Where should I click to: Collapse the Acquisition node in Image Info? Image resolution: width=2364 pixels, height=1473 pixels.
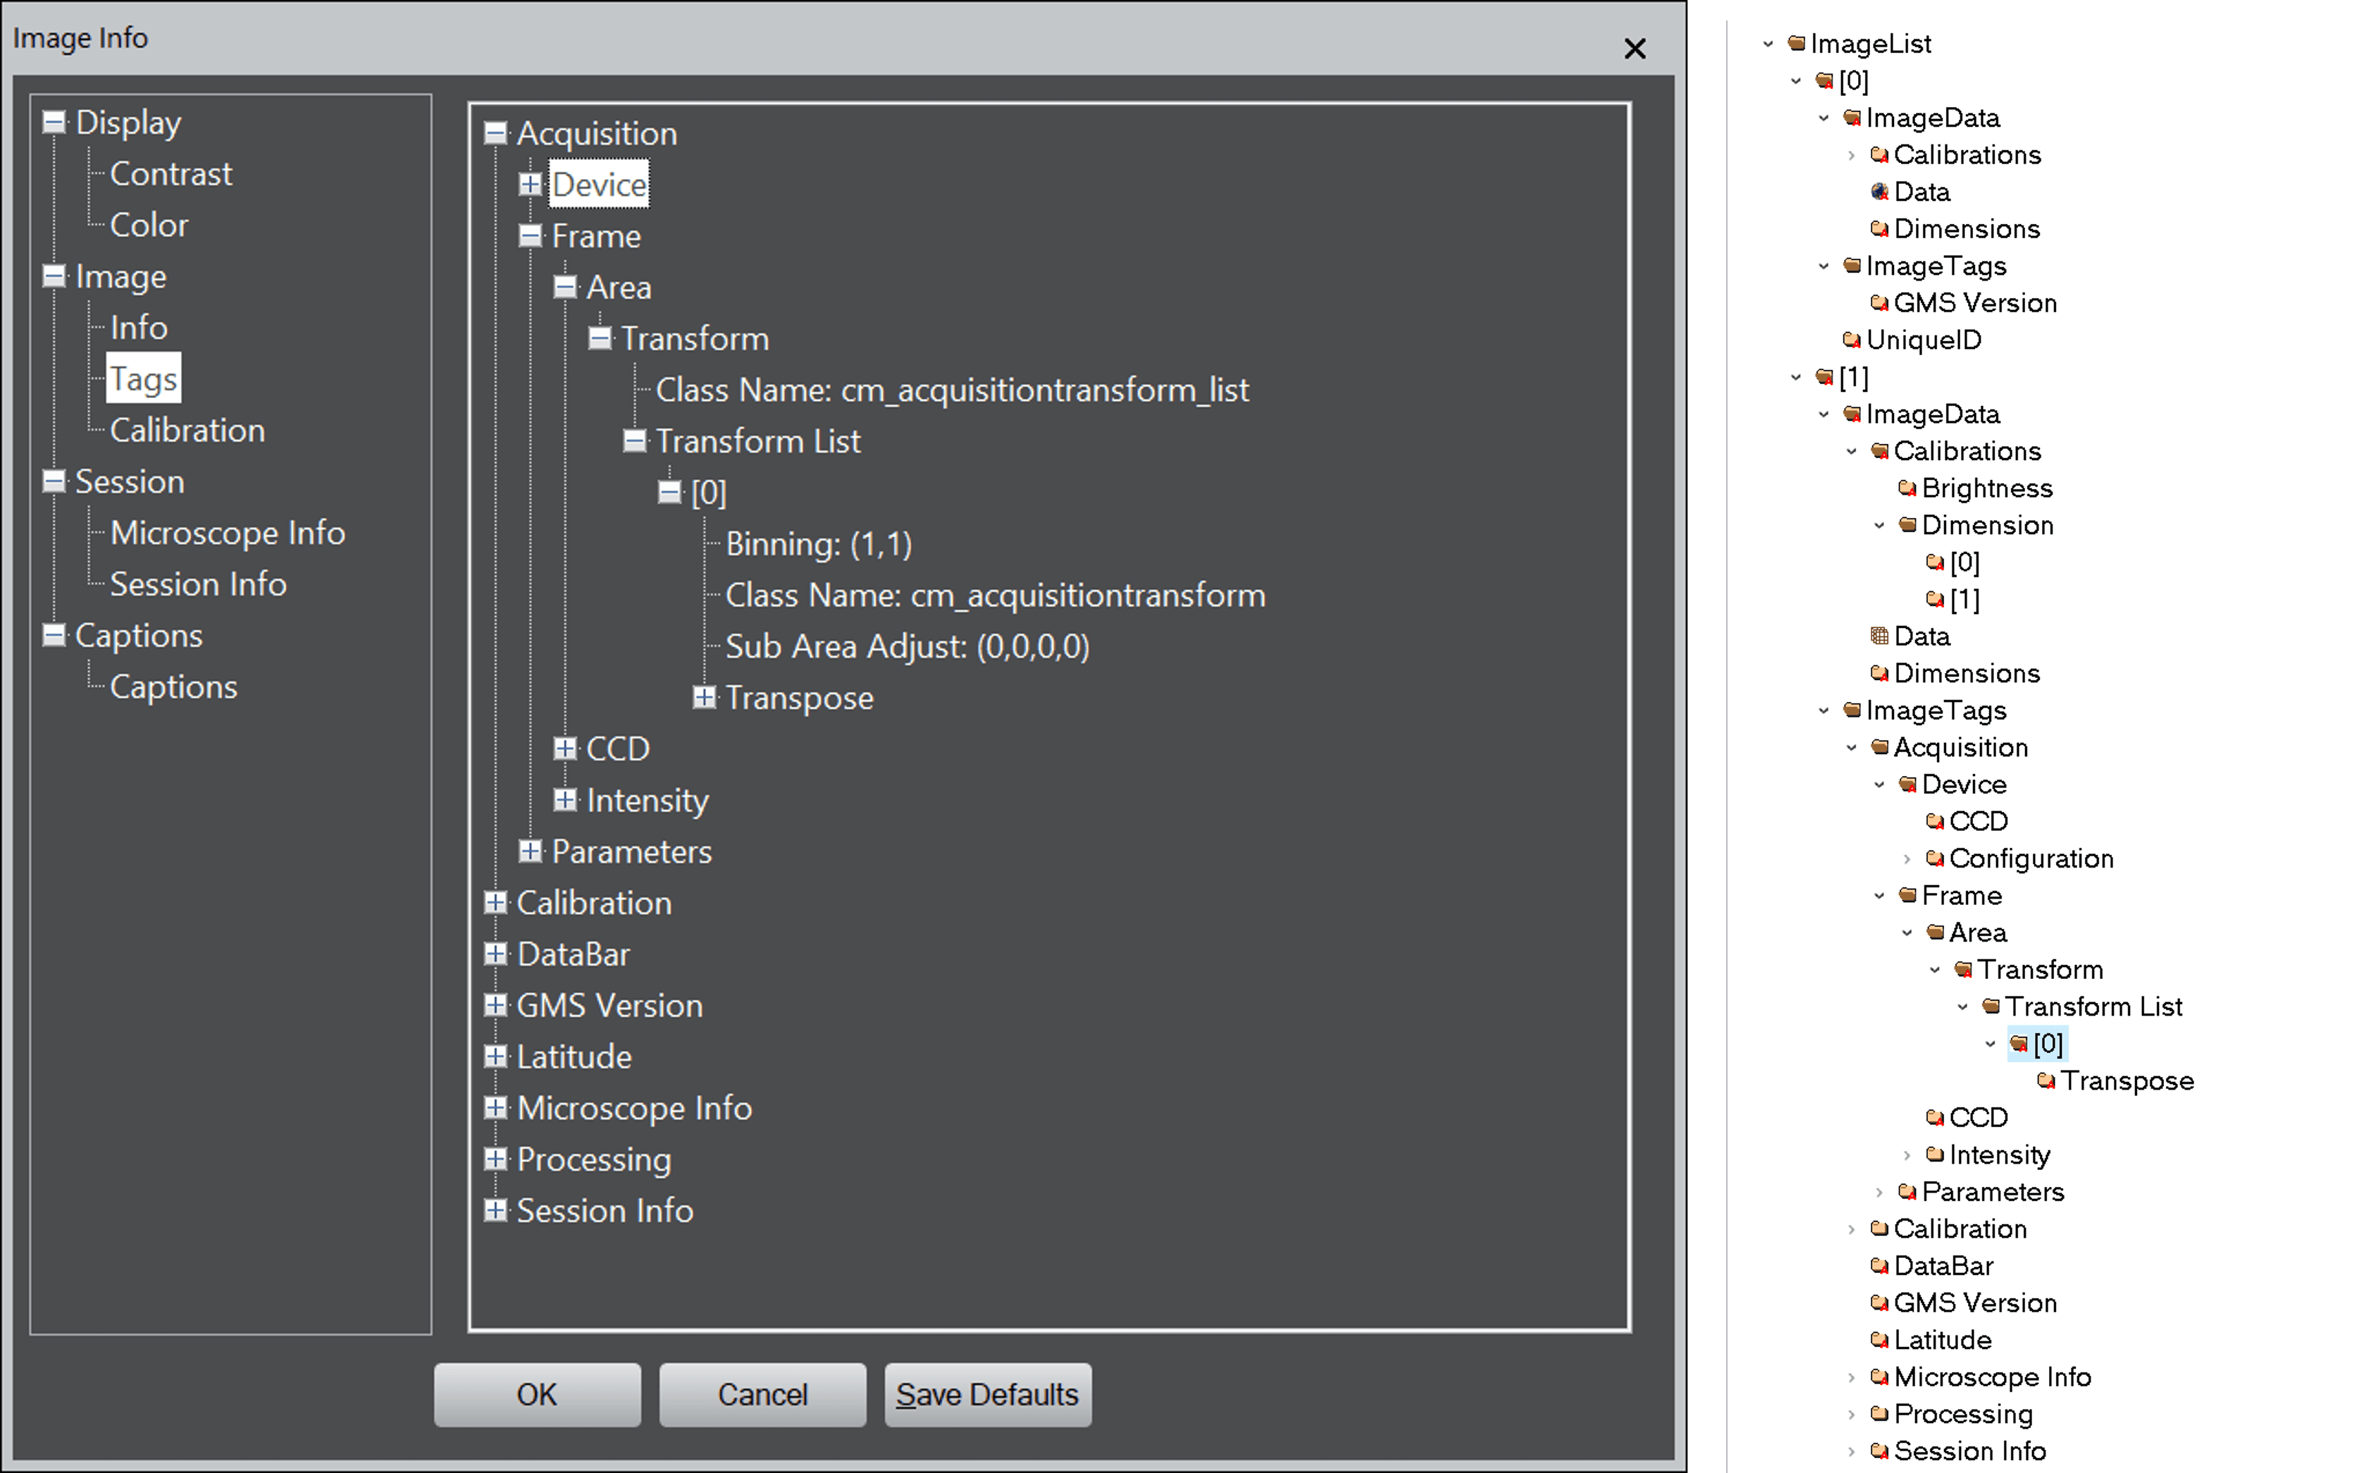(496, 133)
